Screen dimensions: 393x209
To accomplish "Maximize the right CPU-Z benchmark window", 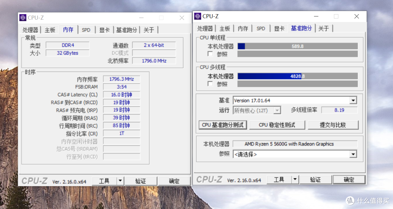I will click(x=336, y=16).
